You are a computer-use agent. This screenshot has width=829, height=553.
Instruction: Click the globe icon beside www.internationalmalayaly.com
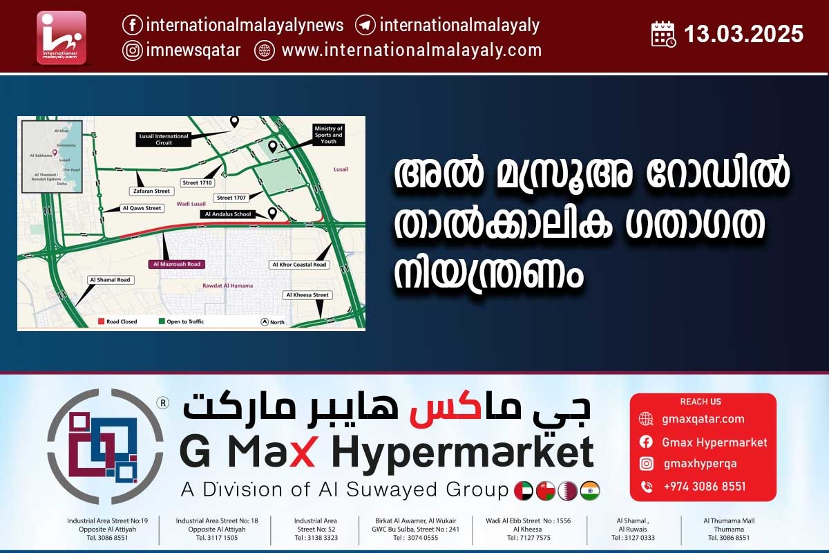(x=265, y=50)
